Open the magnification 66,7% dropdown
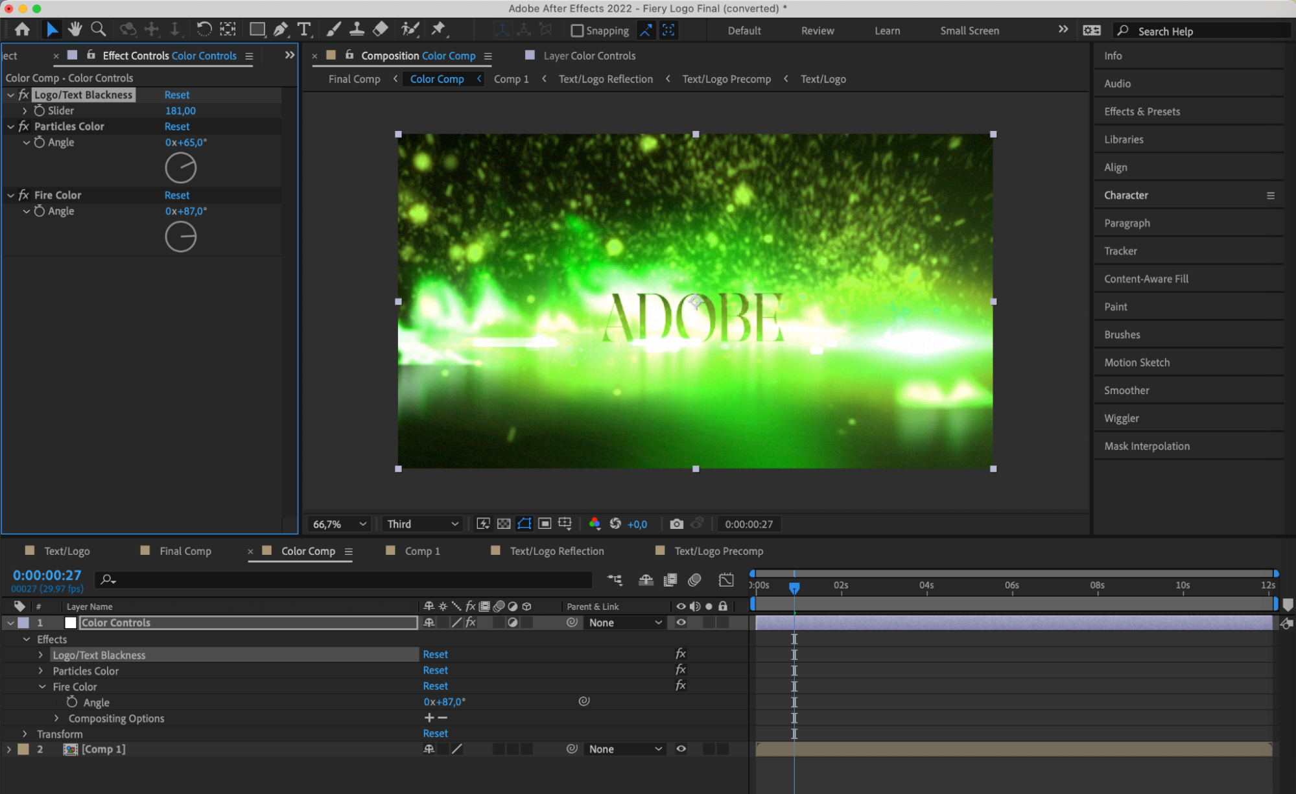This screenshot has height=794, width=1296. 340,524
